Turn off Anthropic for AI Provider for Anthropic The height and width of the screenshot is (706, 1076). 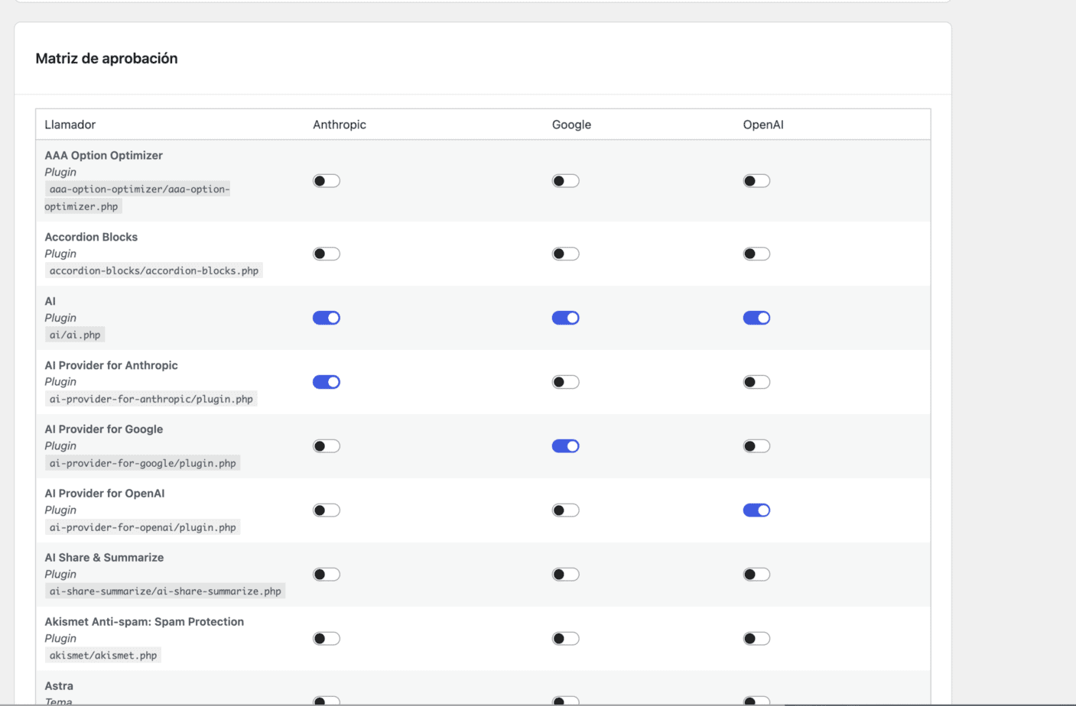[327, 382]
